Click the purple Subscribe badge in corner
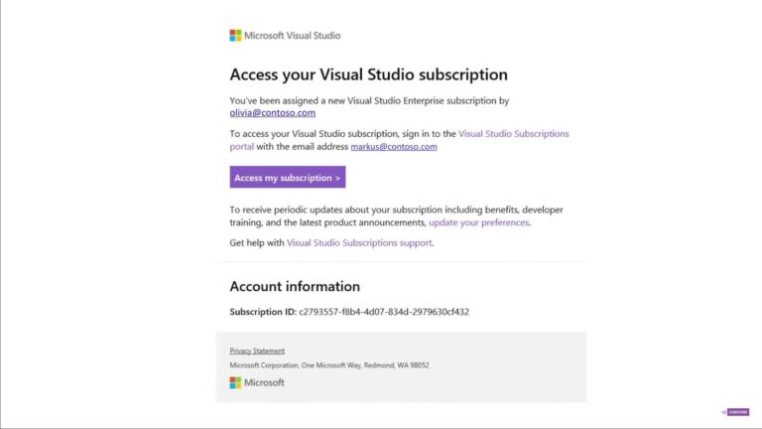 [736, 412]
